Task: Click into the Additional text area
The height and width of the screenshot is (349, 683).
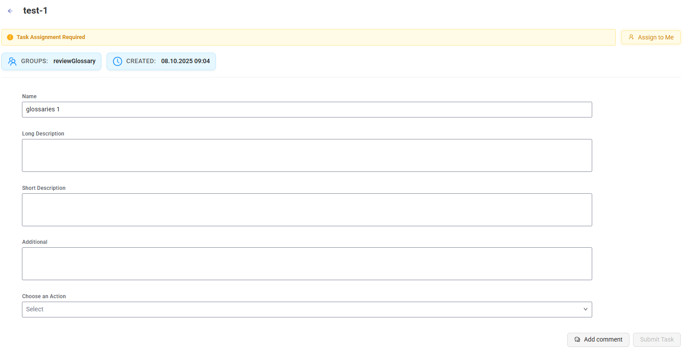Action: coord(307,264)
